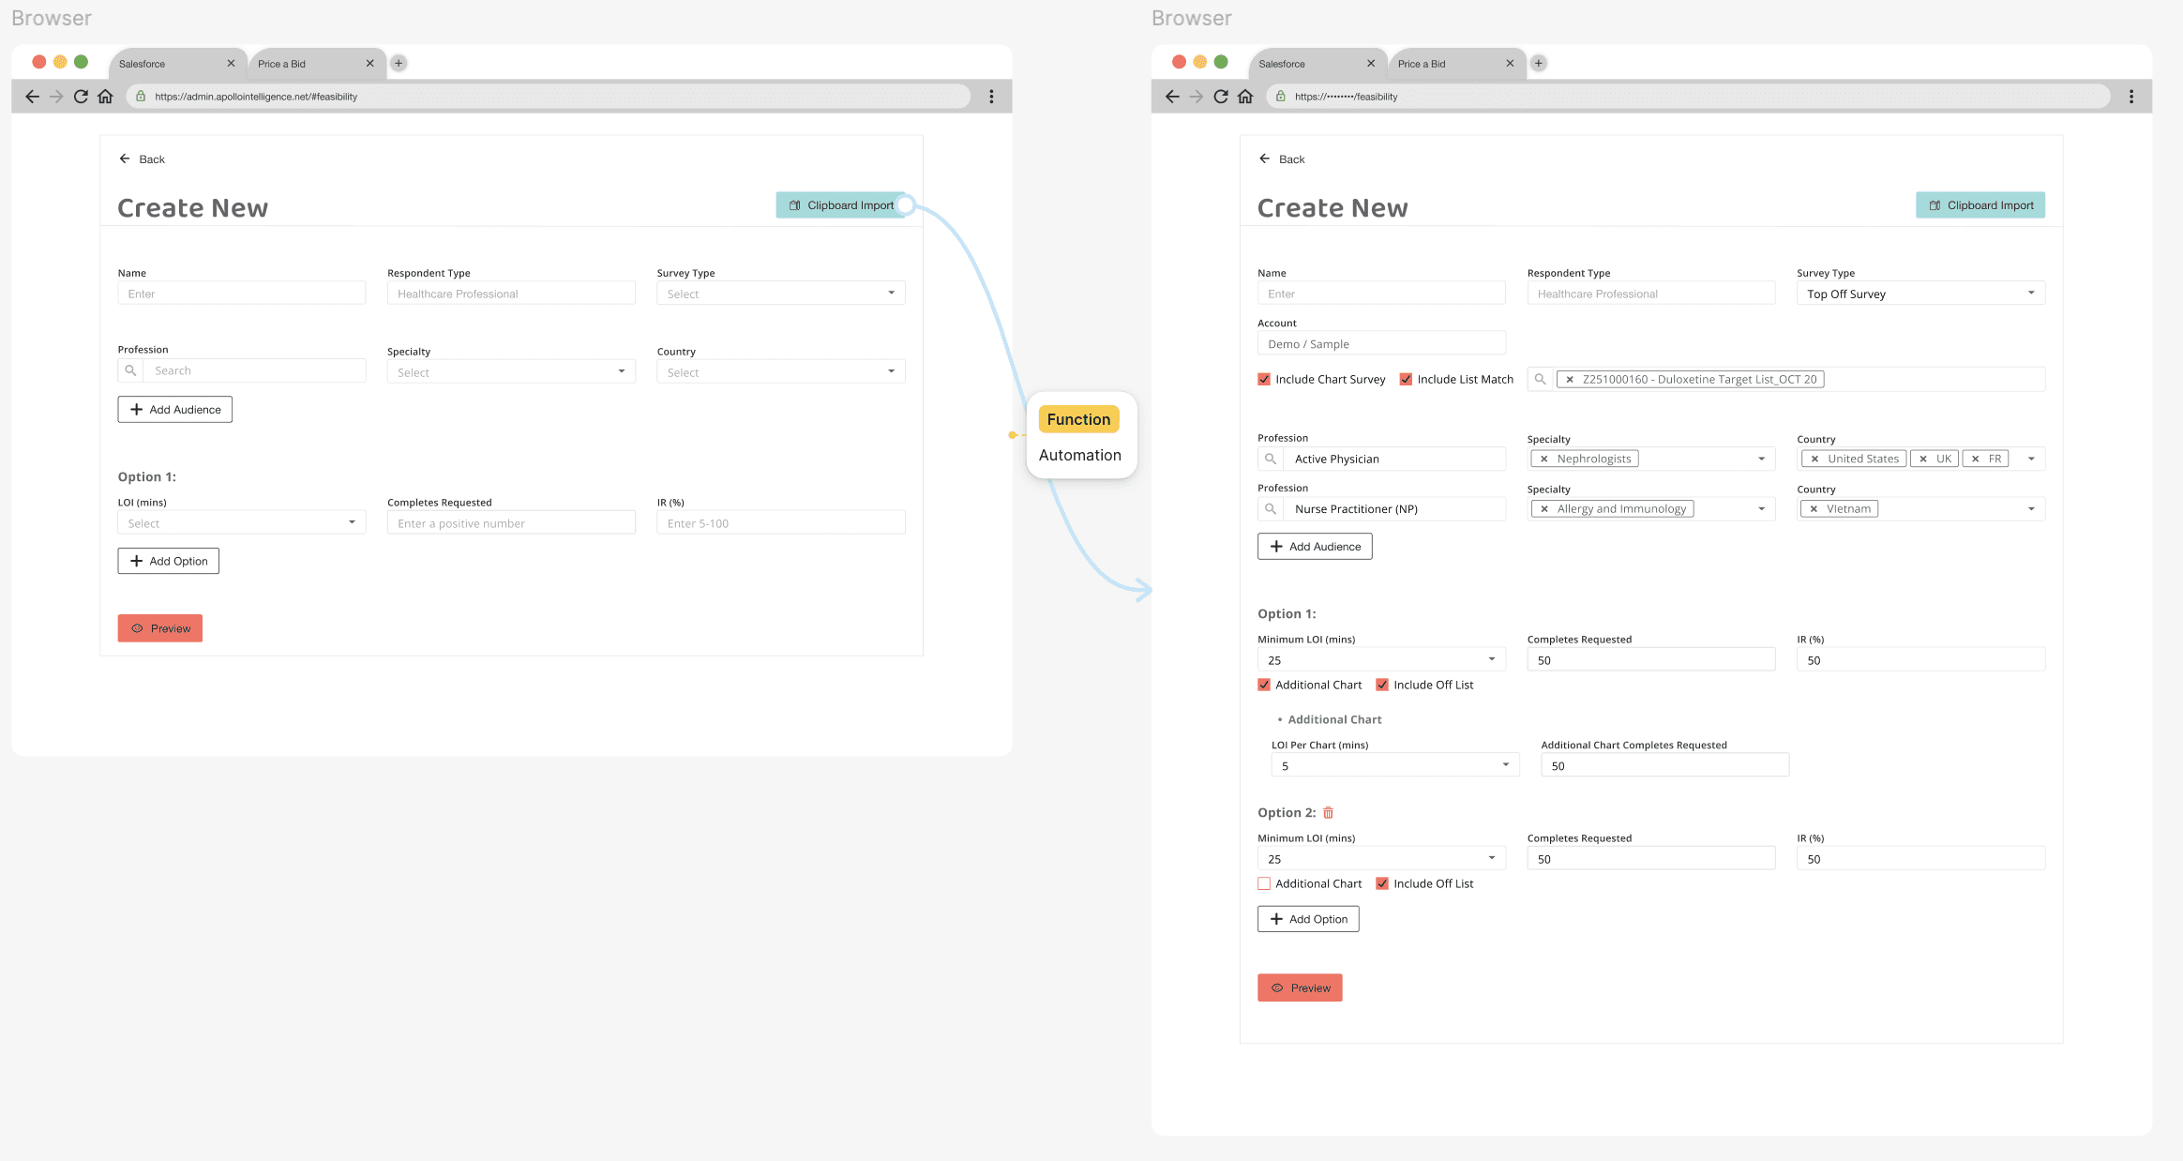
Task: Select the yellow Function label
Action: (x=1078, y=419)
